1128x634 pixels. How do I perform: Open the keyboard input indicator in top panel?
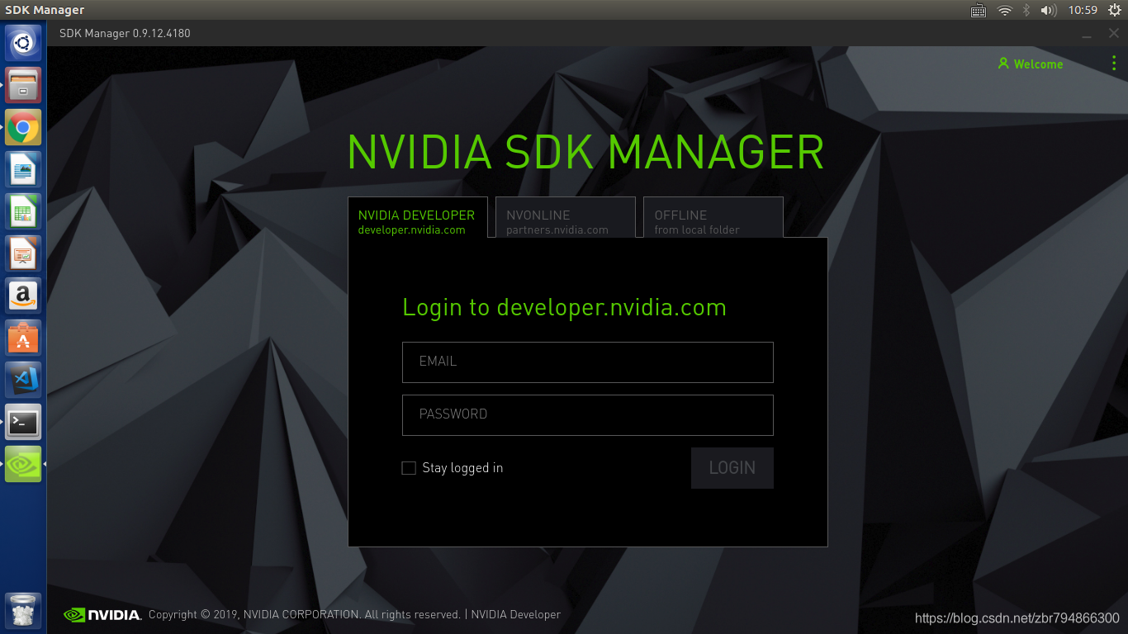click(x=979, y=10)
